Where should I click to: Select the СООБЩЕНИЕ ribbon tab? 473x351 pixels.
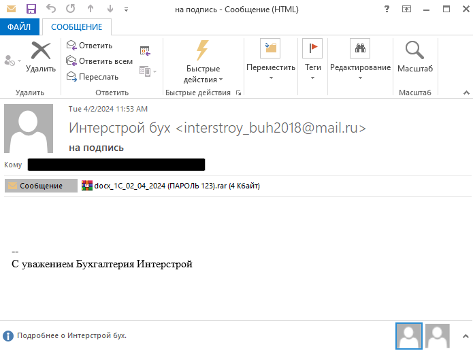pyautogui.click(x=77, y=27)
